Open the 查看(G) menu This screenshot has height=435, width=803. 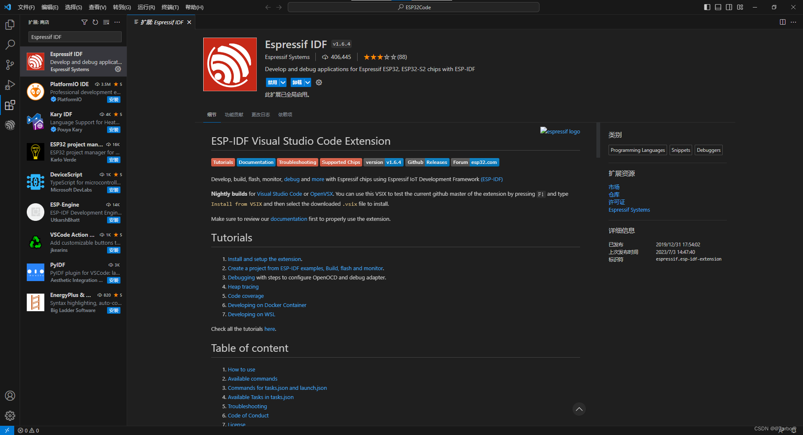tap(97, 7)
